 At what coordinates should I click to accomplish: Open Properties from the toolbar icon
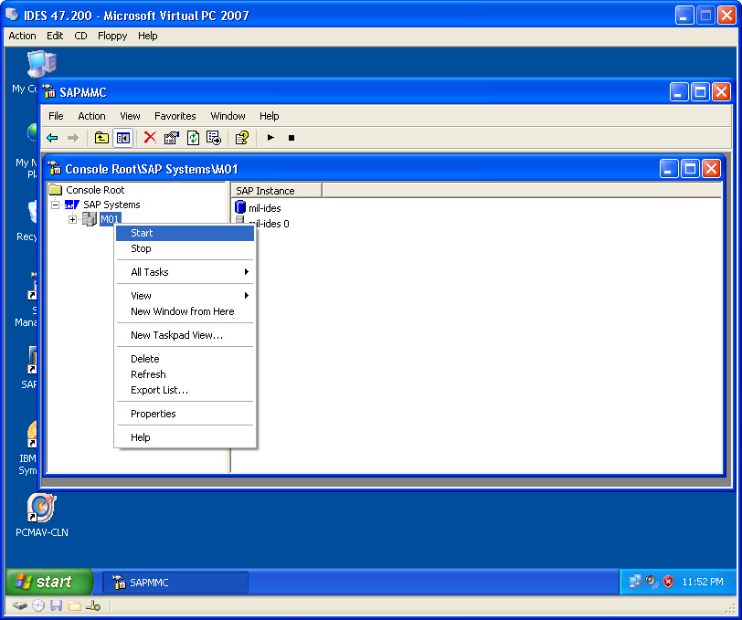click(171, 138)
